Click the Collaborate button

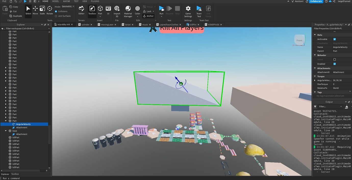point(316,1)
